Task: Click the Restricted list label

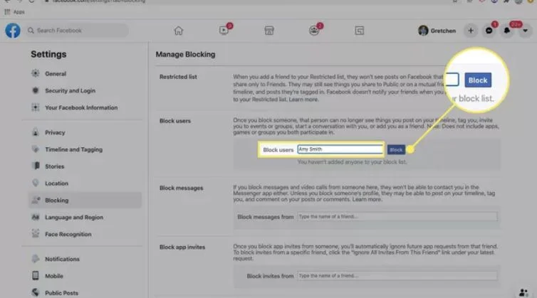Action: pos(178,77)
